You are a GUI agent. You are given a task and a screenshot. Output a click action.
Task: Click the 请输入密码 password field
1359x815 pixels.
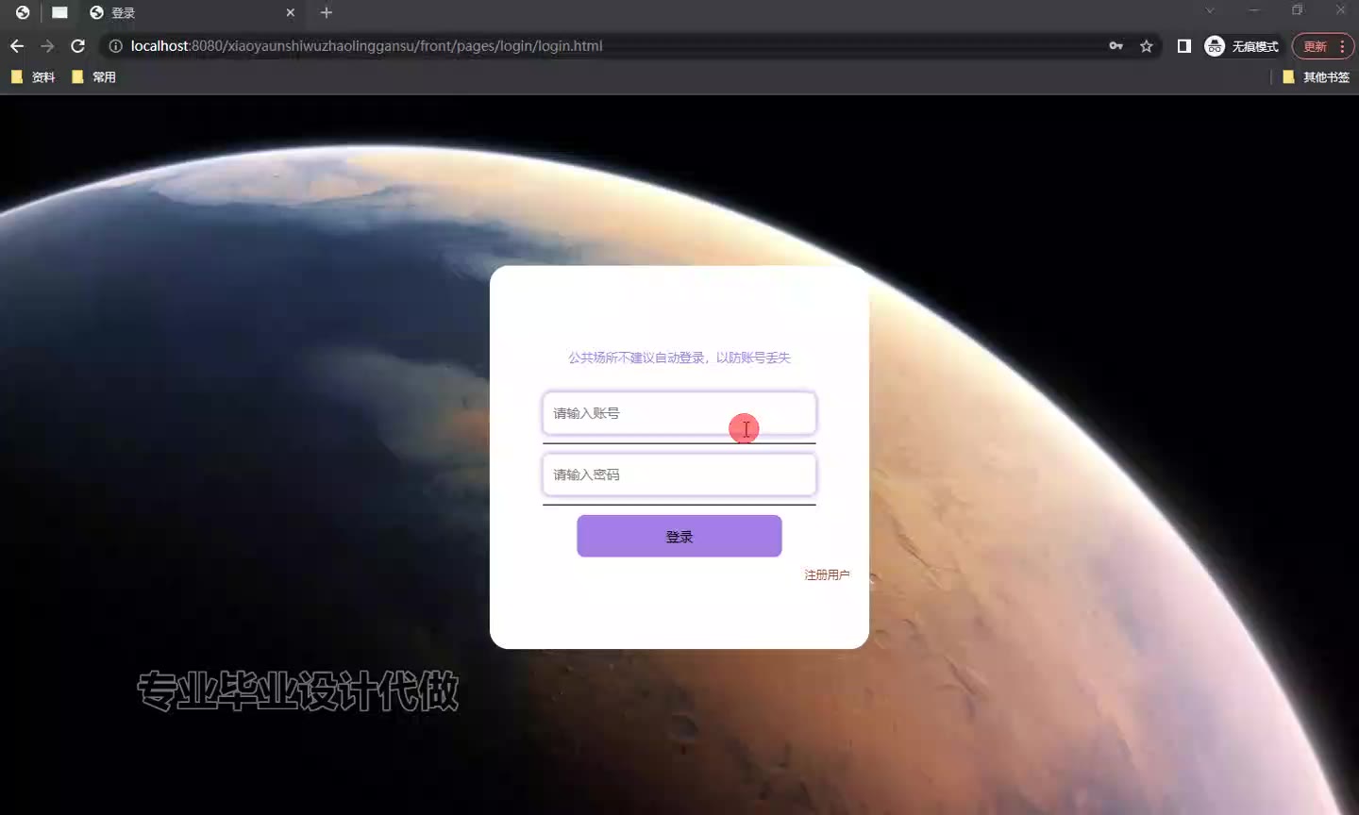coord(679,474)
